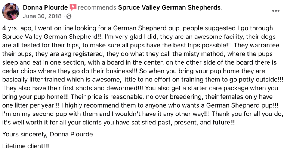287x151 pixels.
Task: Click 'Spruce Valley German Shepherd!!!' in the review body
Action: [x=53, y=37]
